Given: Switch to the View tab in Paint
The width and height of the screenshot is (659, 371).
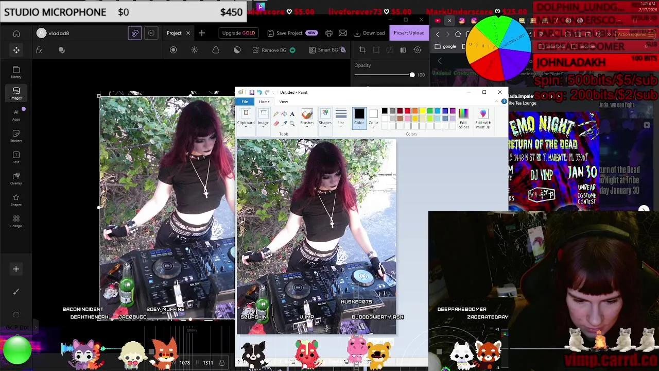Looking at the screenshot, I should click(x=284, y=102).
